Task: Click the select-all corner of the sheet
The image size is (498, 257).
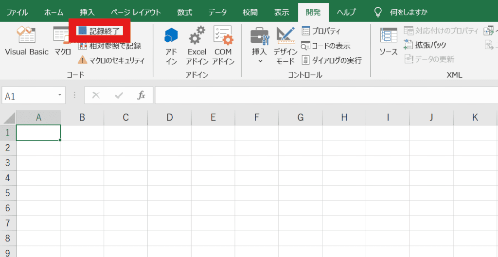Action: click(x=8, y=117)
